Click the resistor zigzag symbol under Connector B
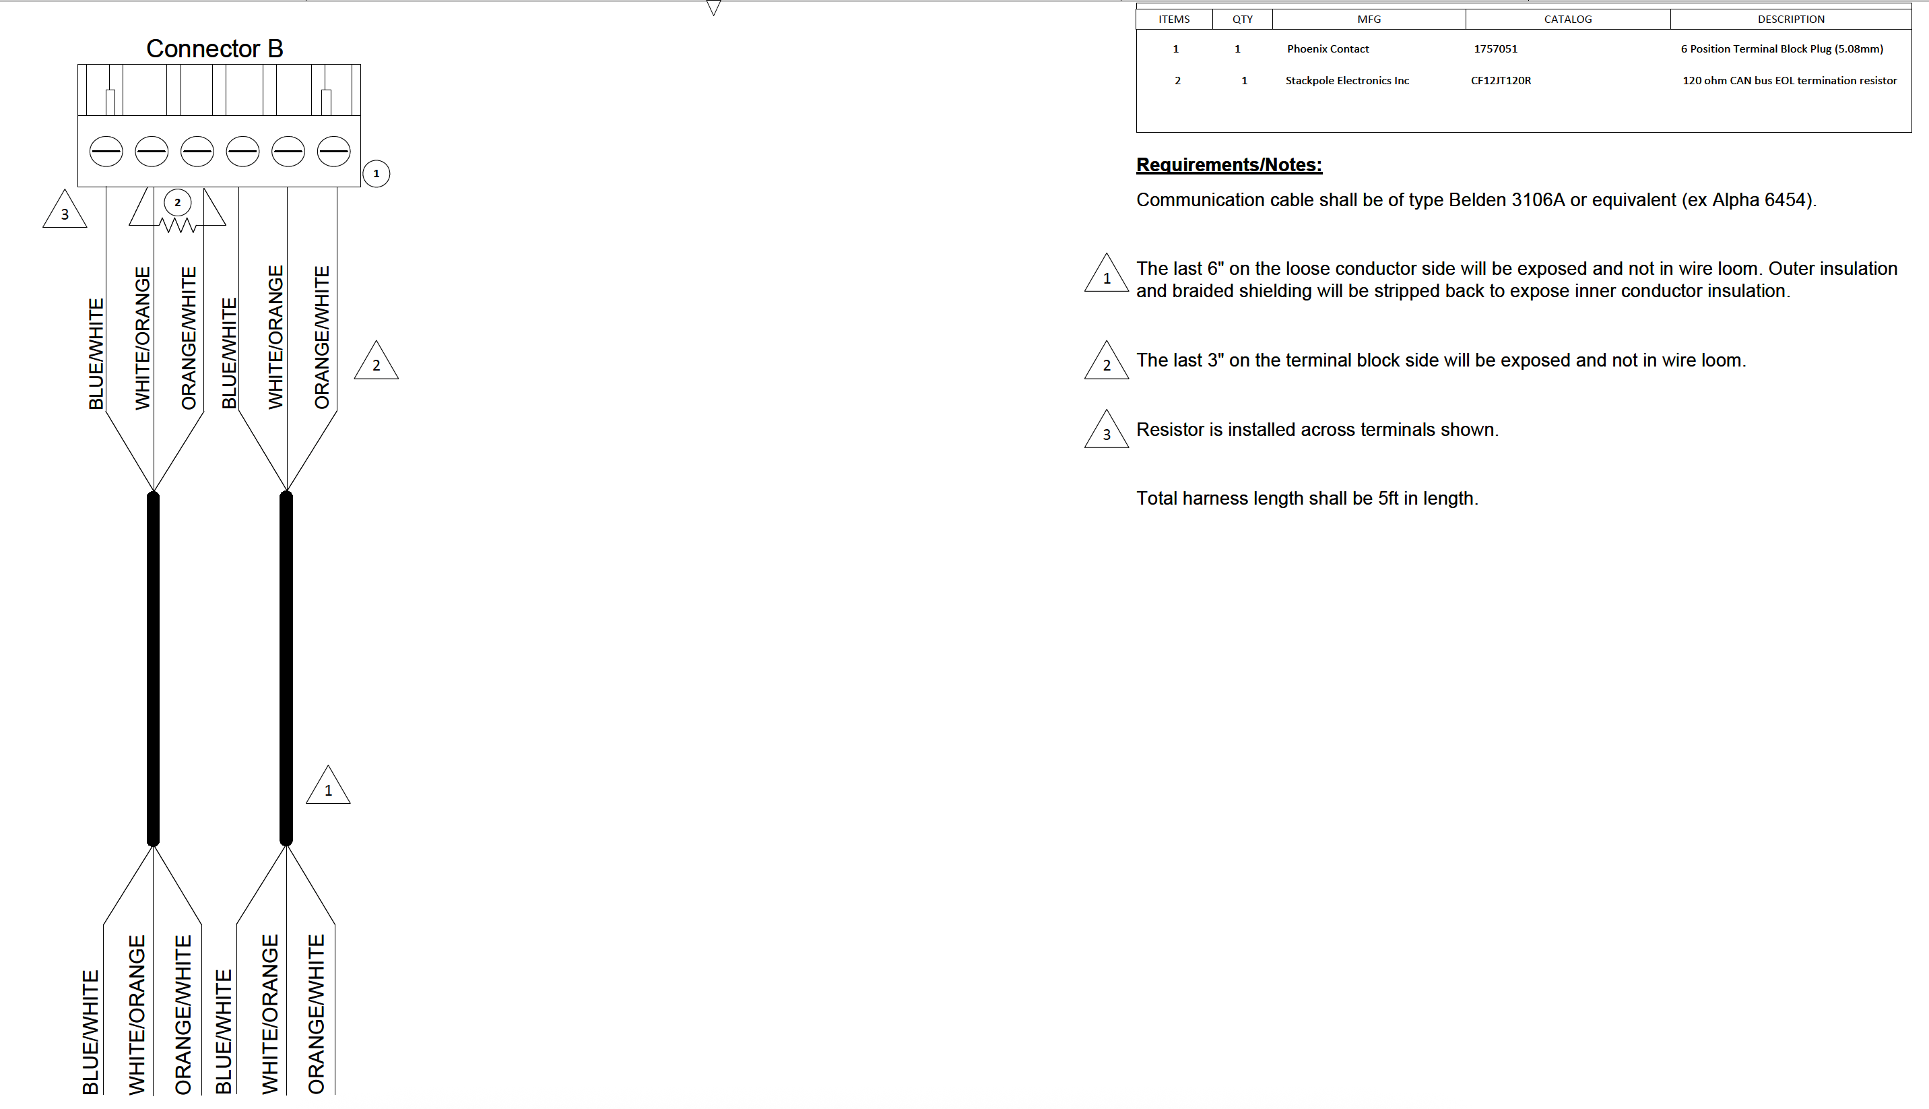Screen dimensions: 1929x1109 point(177,226)
